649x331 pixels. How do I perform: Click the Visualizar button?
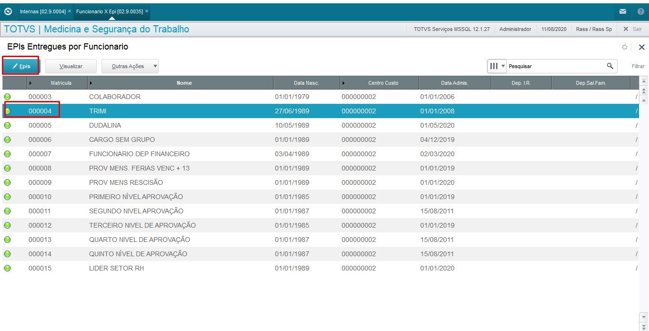tap(71, 66)
